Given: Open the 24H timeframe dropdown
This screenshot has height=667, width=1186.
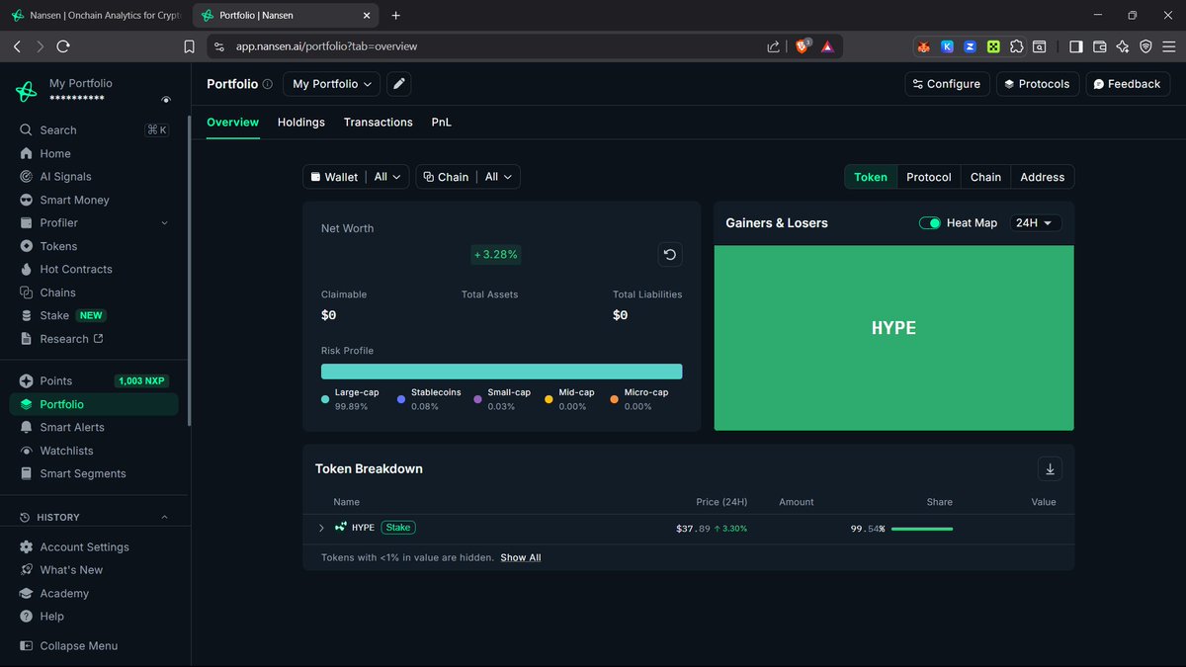Looking at the screenshot, I should pos(1036,223).
